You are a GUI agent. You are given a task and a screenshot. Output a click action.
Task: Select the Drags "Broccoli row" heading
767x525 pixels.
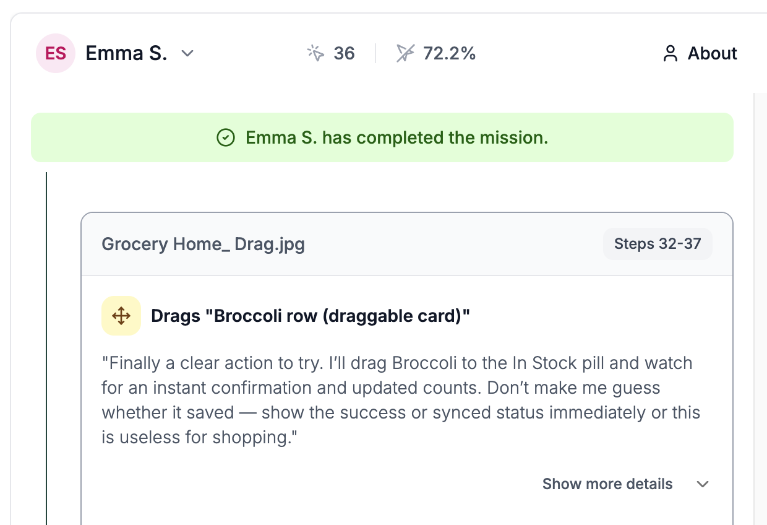(311, 316)
